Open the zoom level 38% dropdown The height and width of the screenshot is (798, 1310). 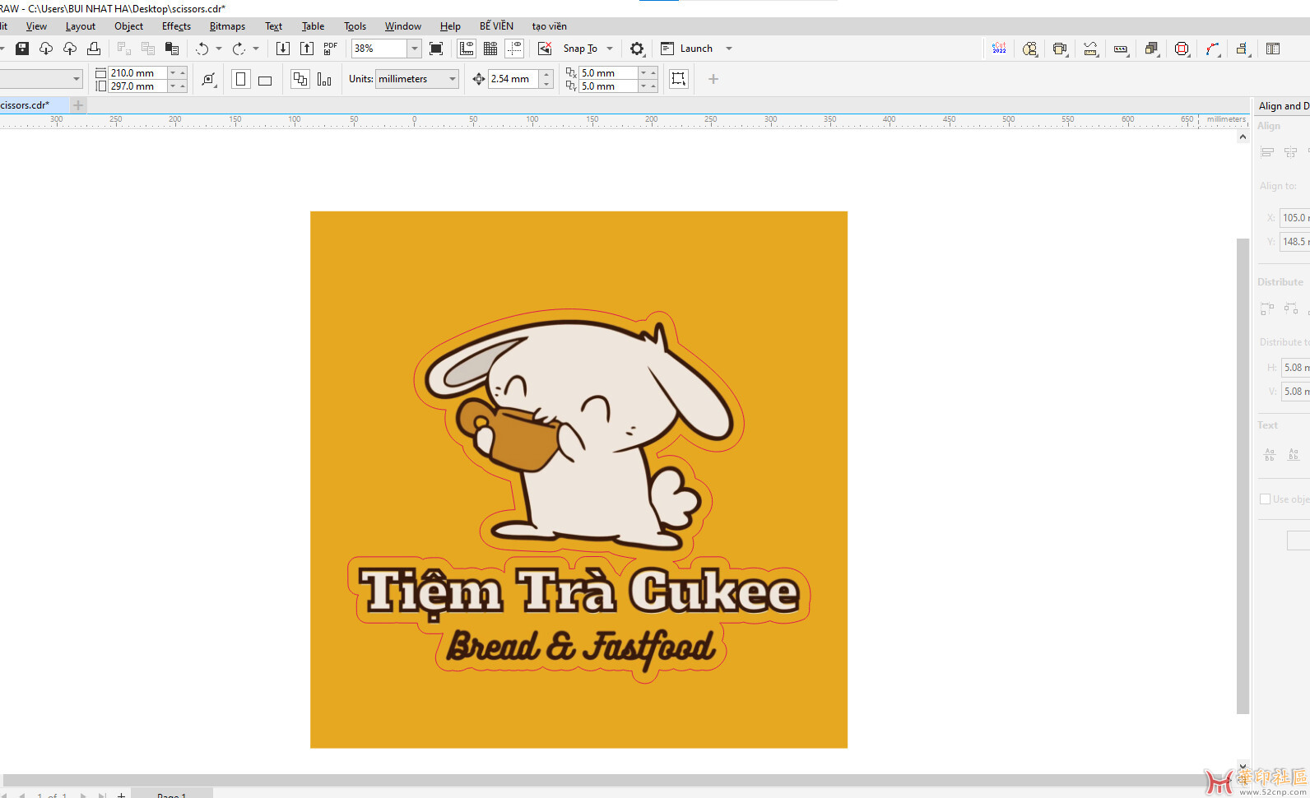tap(415, 49)
